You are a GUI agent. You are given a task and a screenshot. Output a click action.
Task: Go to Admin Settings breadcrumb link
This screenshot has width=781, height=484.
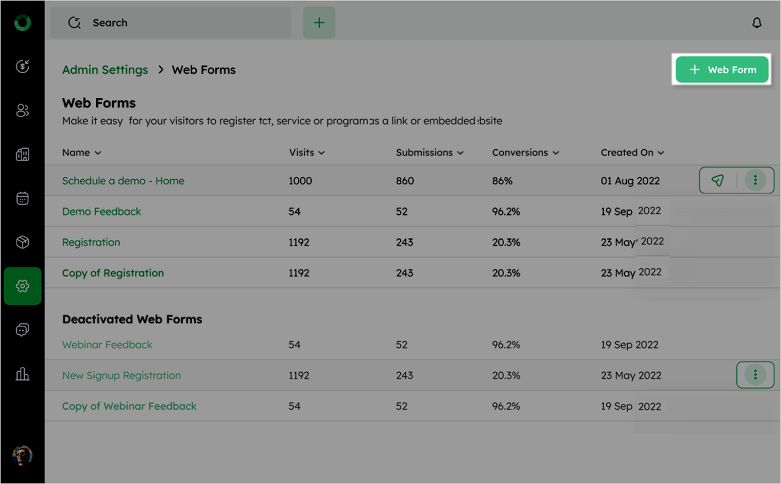coord(105,70)
